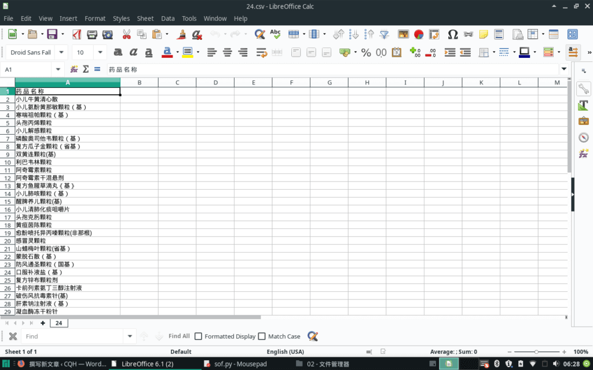Click the zoom slider in status bar
This screenshot has width=593, height=370.
(536, 351)
